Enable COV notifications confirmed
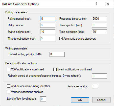Viewport: 114px width, 106px height. pos(9,69)
